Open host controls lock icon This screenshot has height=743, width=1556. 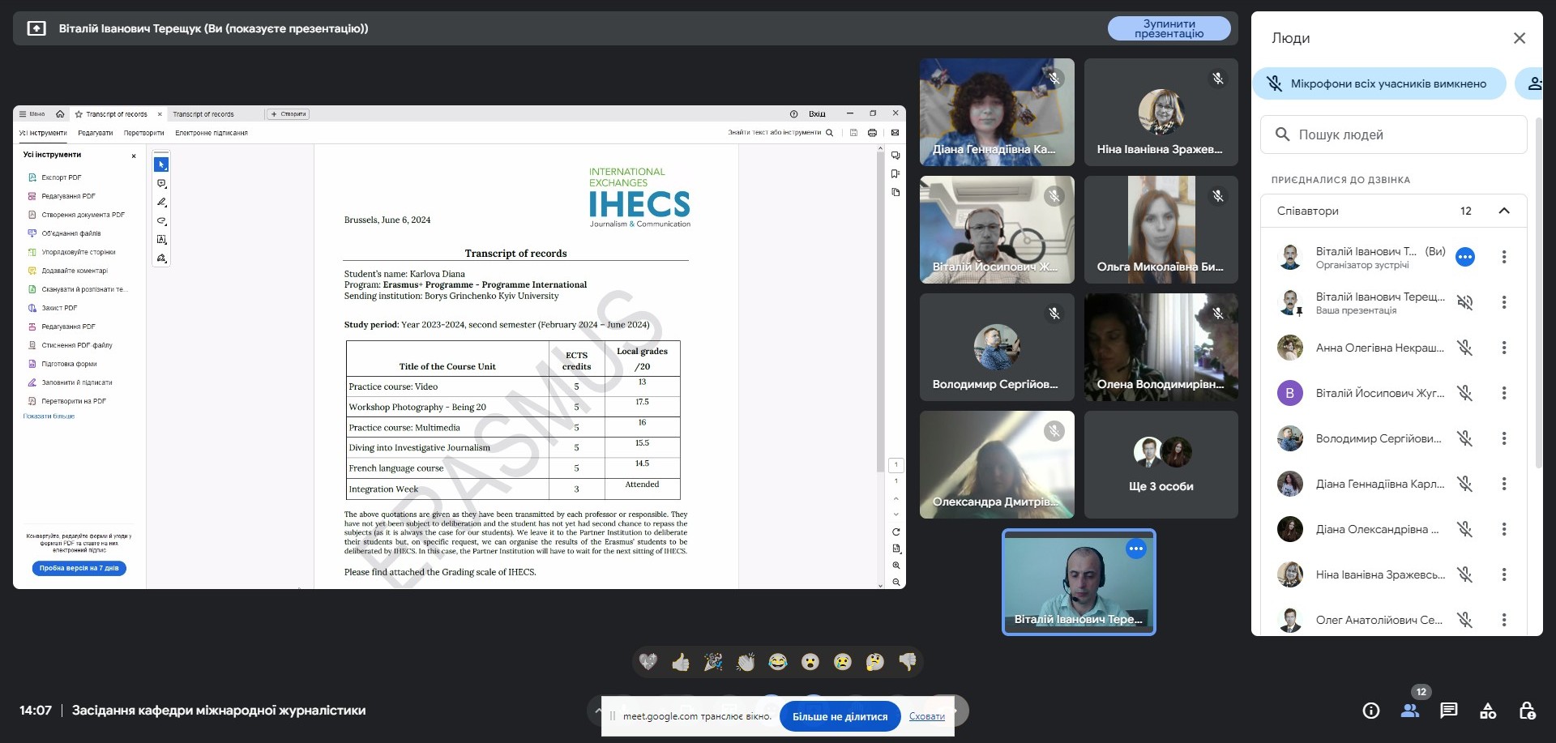[x=1527, y=711]
